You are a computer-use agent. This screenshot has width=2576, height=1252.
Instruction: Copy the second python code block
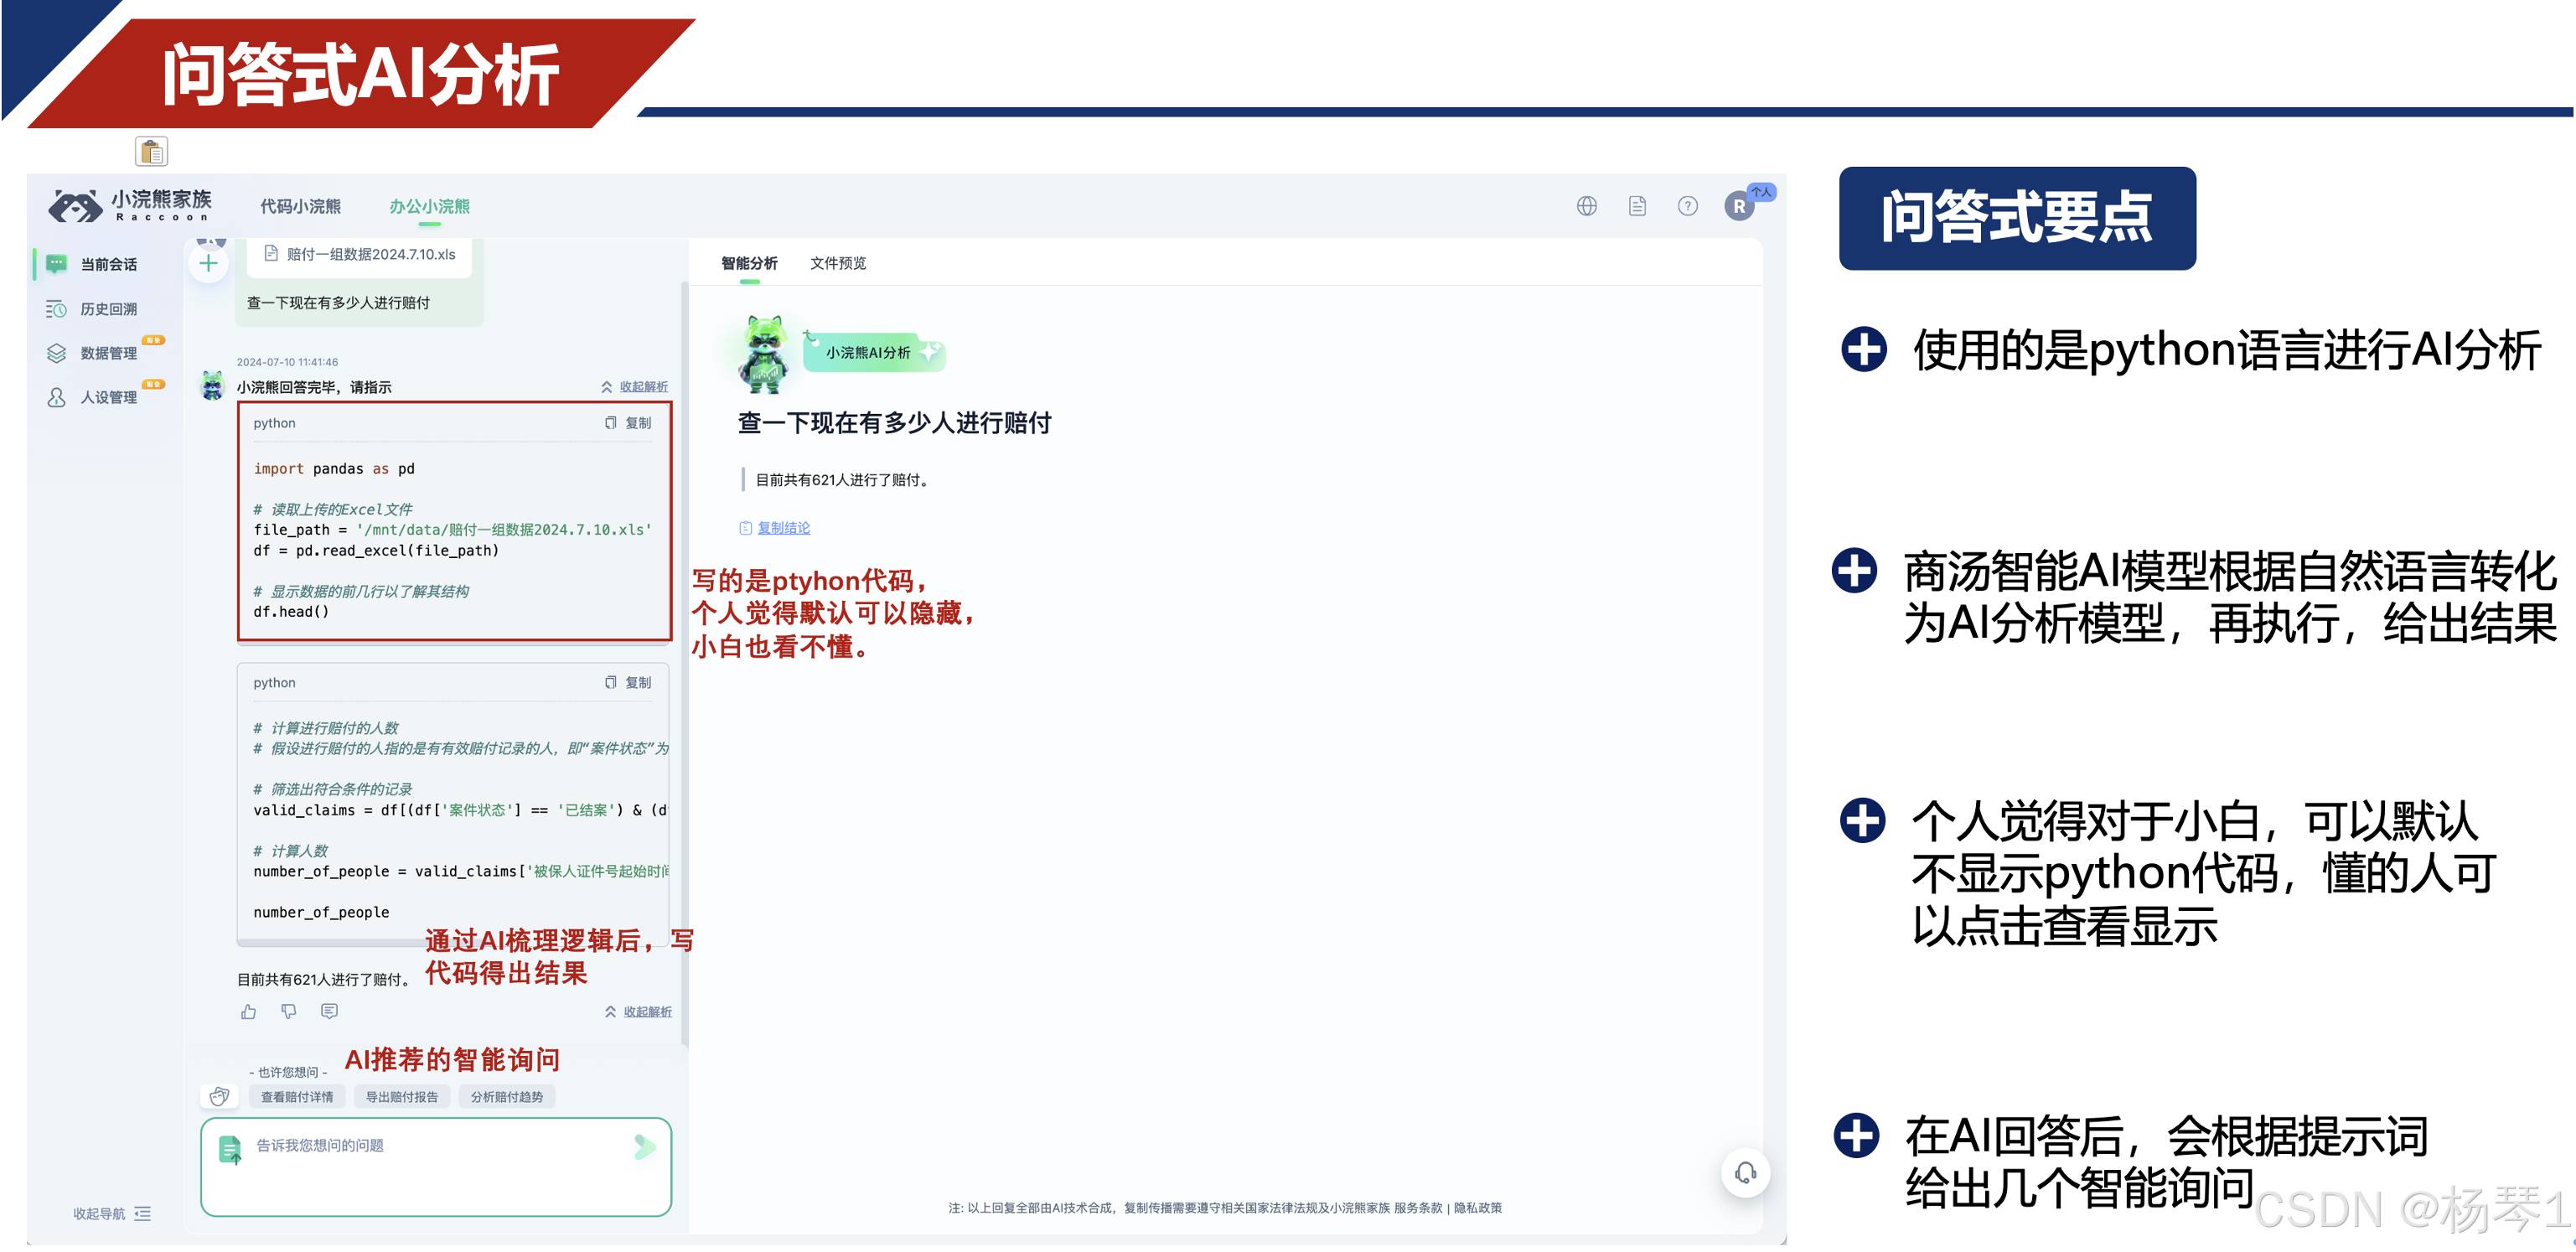tap(628, 682)
